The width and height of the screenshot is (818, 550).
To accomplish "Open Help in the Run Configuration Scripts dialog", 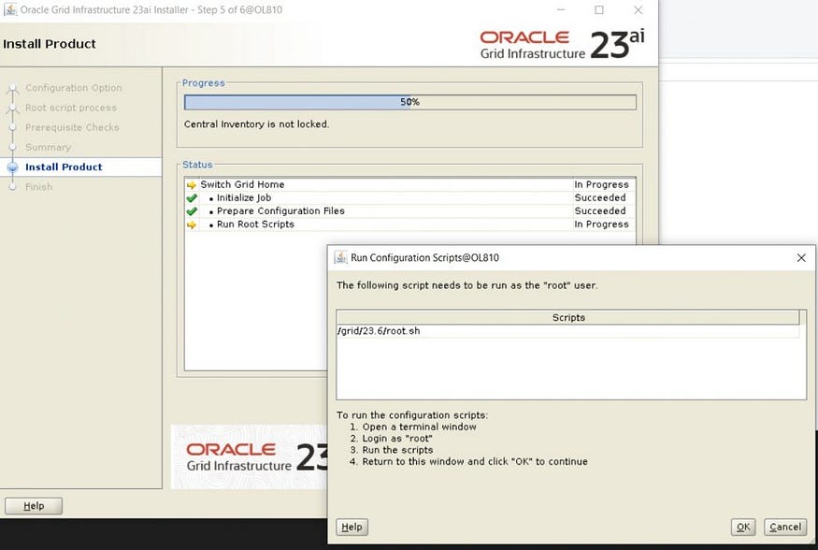I will pos(352,527).
